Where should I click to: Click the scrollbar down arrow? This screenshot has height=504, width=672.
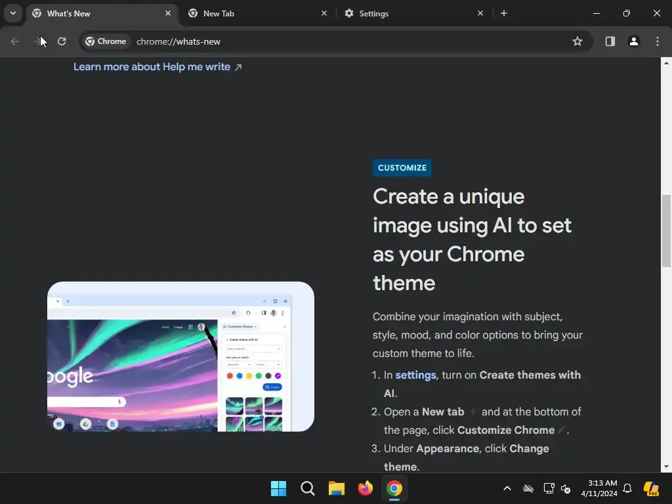(666, 467)
